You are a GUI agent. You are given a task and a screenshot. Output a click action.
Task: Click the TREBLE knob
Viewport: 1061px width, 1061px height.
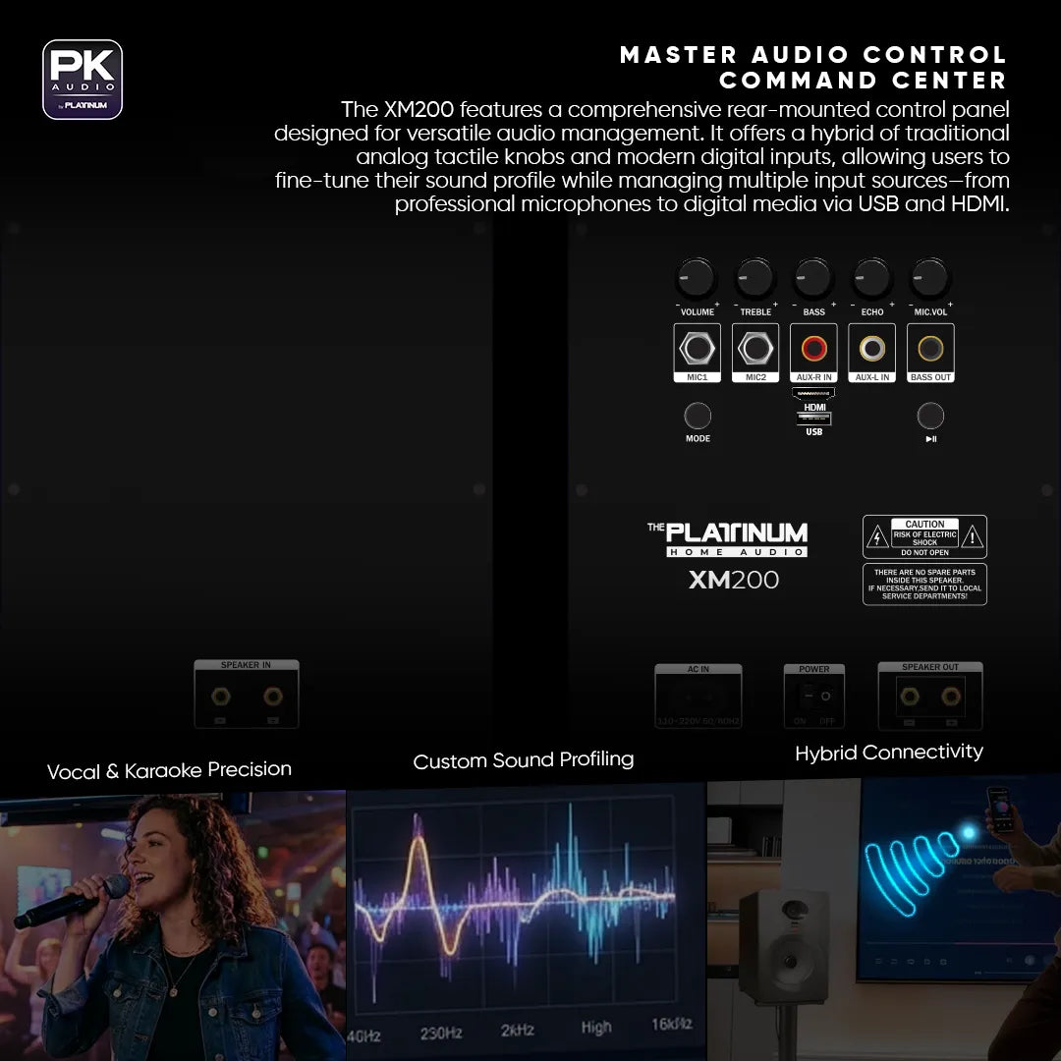pos(755,278)
